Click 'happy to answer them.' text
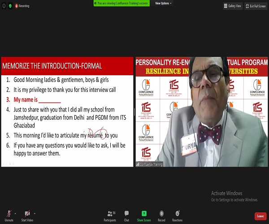 pos(37,153)
